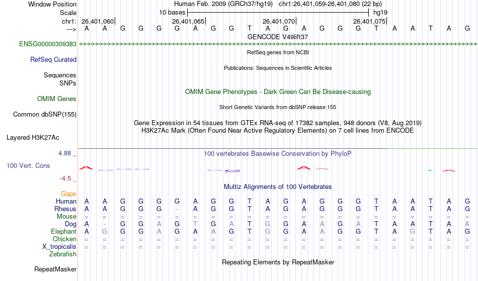Select the Dog species row label

(70, 224)
